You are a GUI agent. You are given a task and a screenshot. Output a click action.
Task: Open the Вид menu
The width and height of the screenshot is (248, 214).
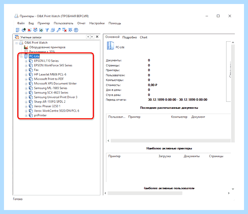(x=31, y=23)
